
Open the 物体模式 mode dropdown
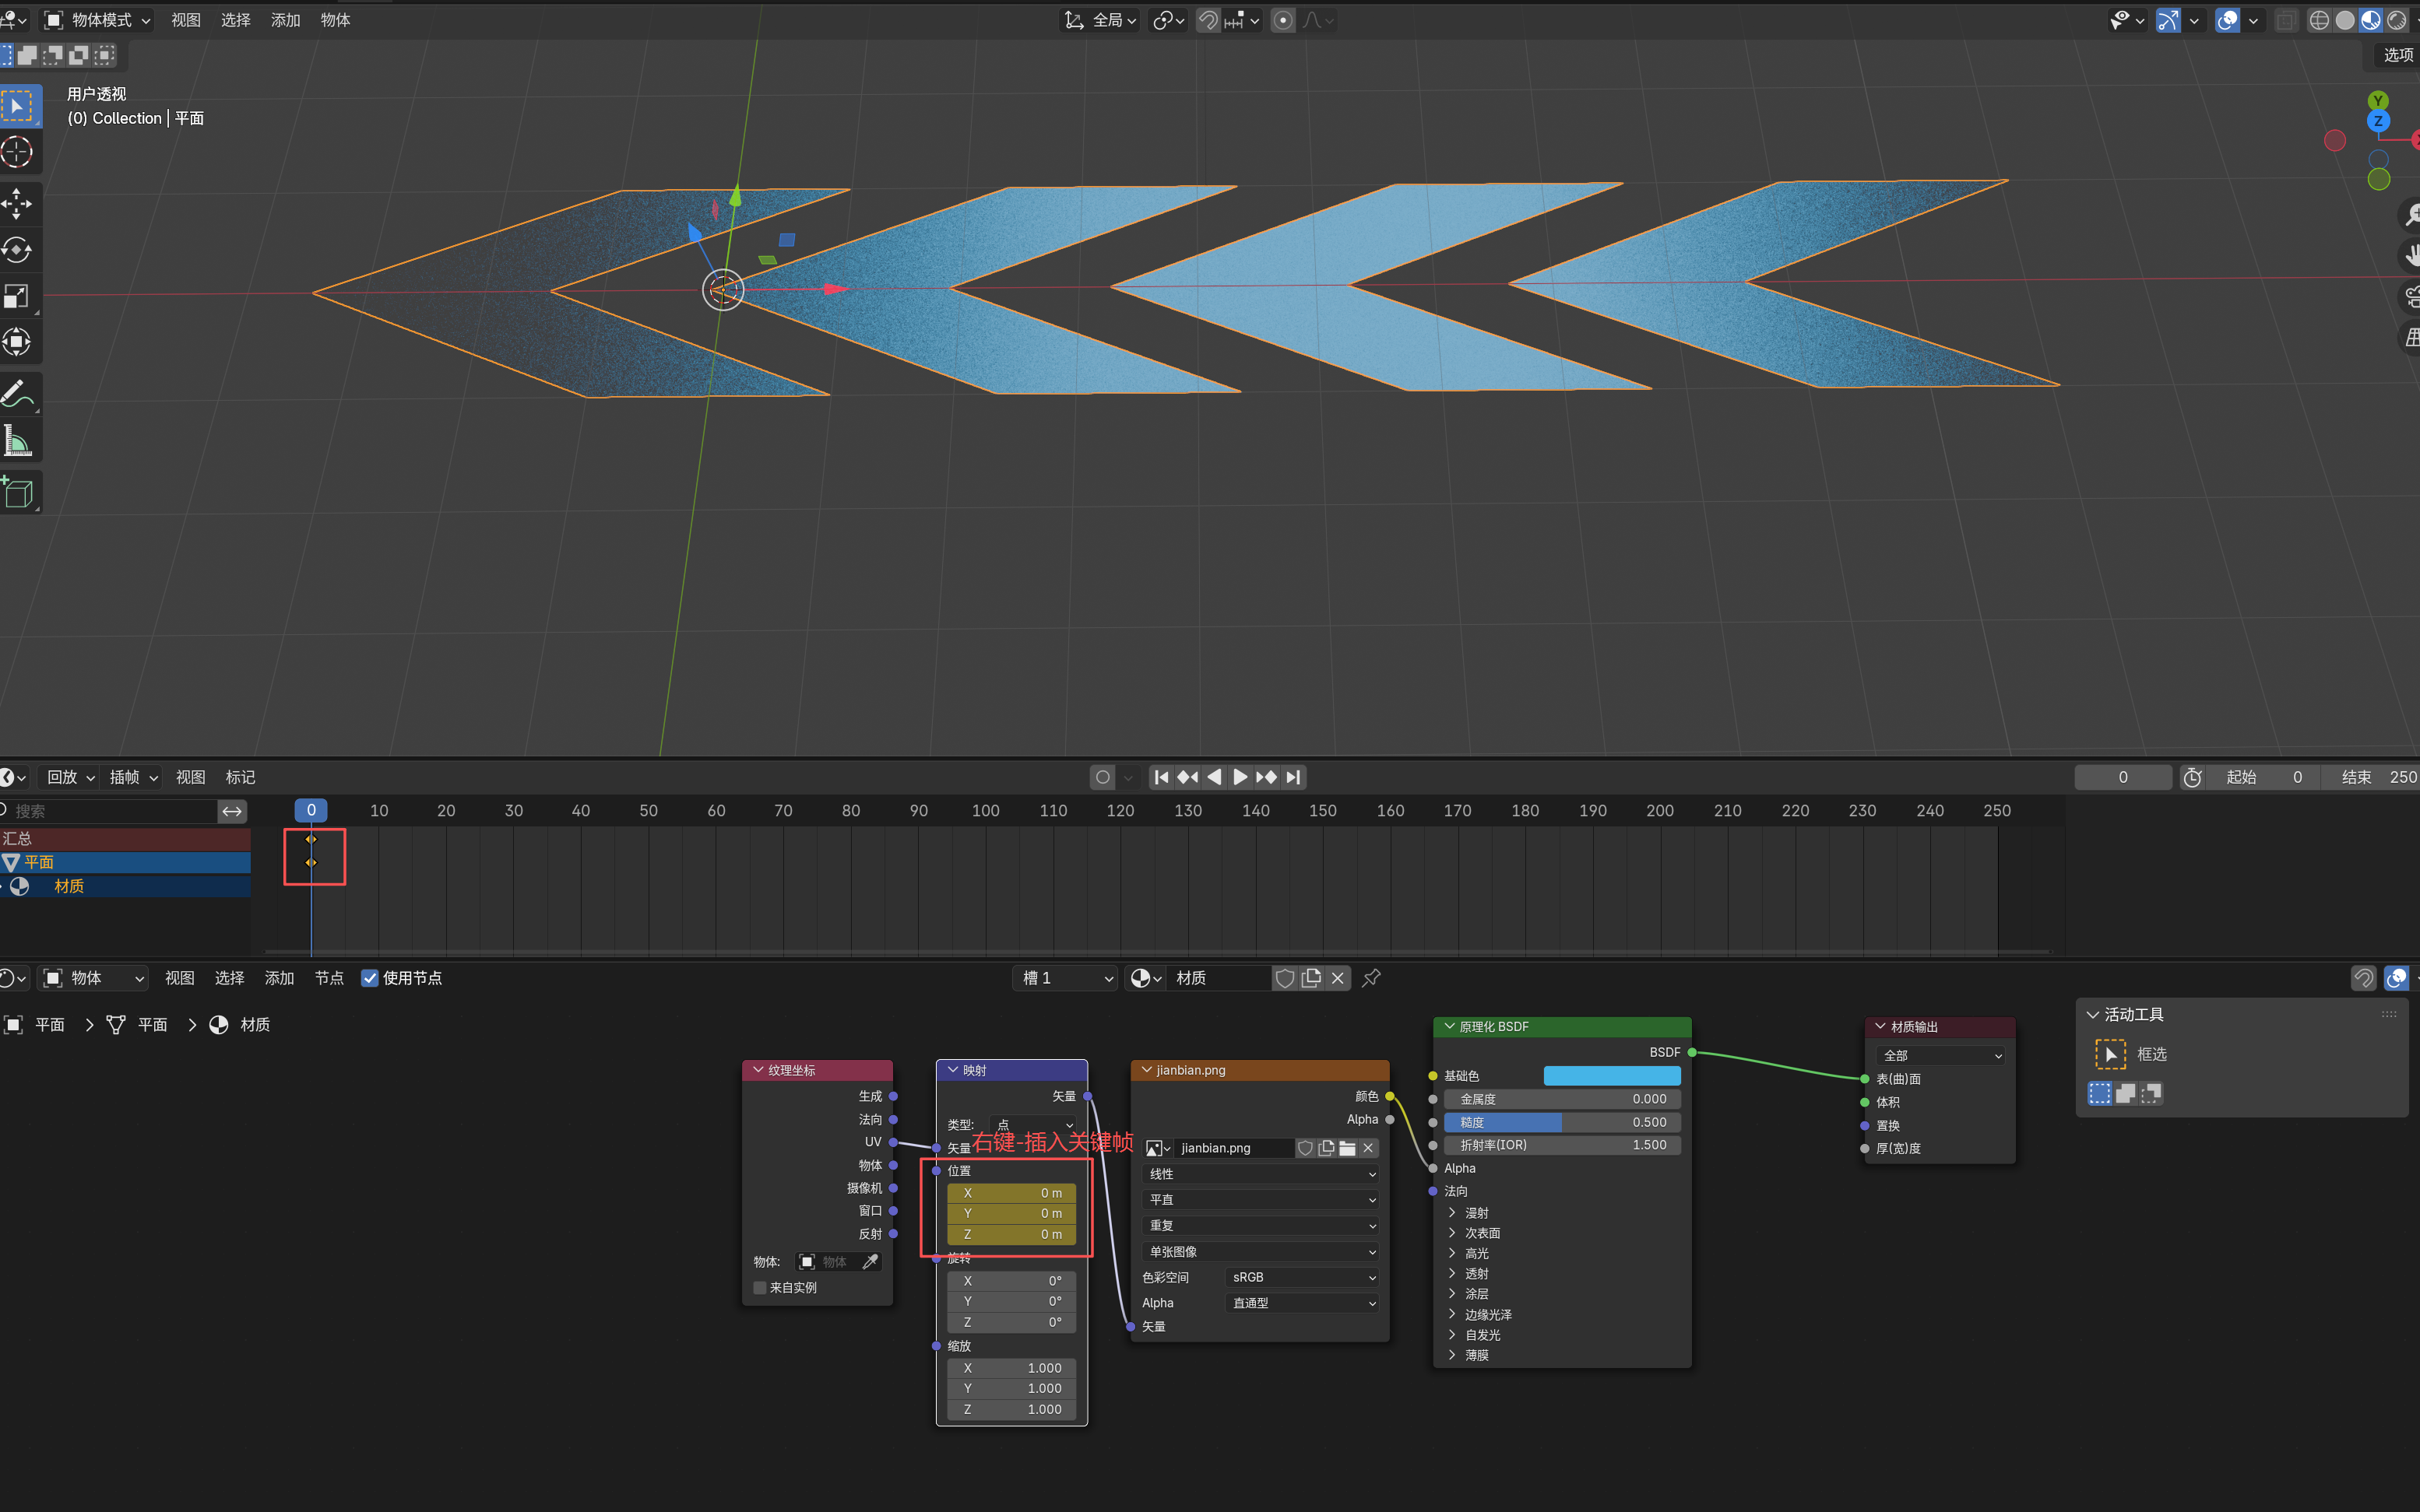(x=98, y=20)
